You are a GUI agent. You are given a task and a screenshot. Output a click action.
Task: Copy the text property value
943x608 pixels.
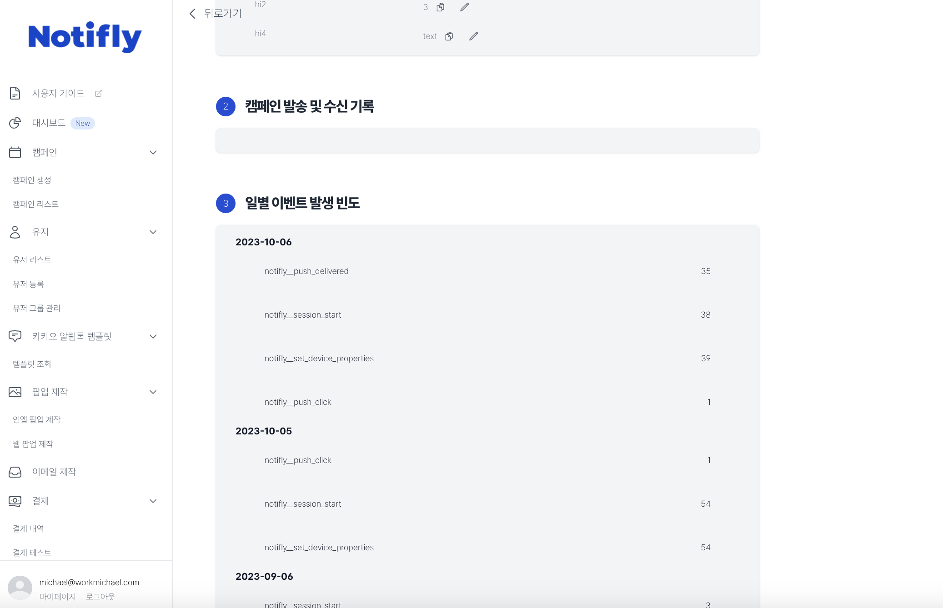(x=449, y=35)
